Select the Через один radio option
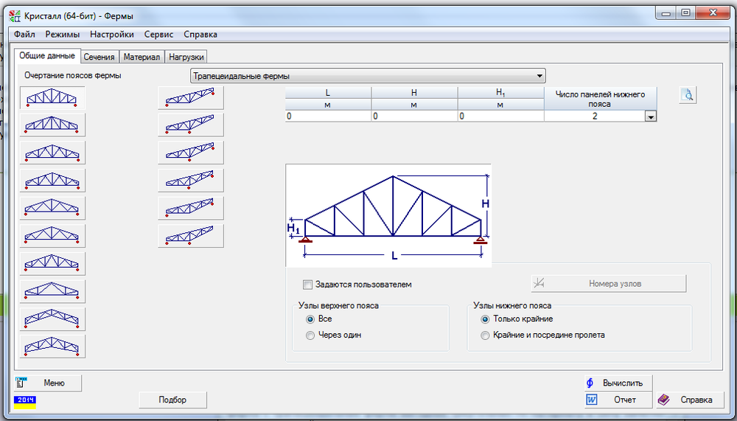 (310, 335)
